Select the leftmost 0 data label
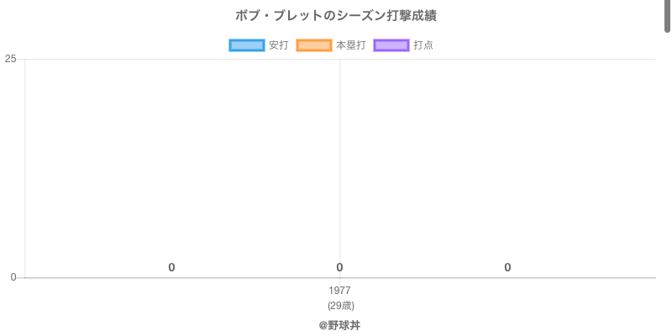 171,267
